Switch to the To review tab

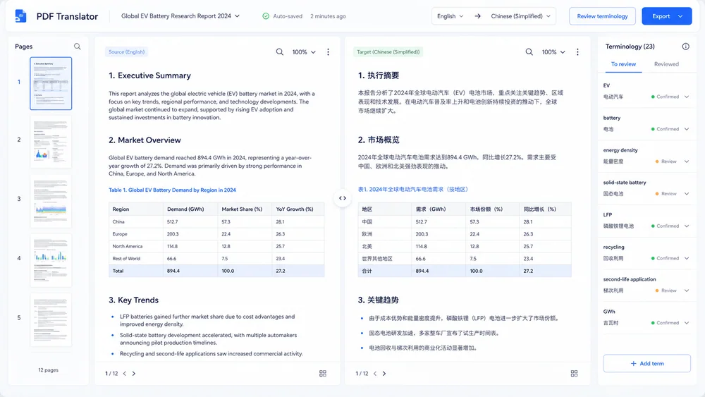click(x=623, y=64)
